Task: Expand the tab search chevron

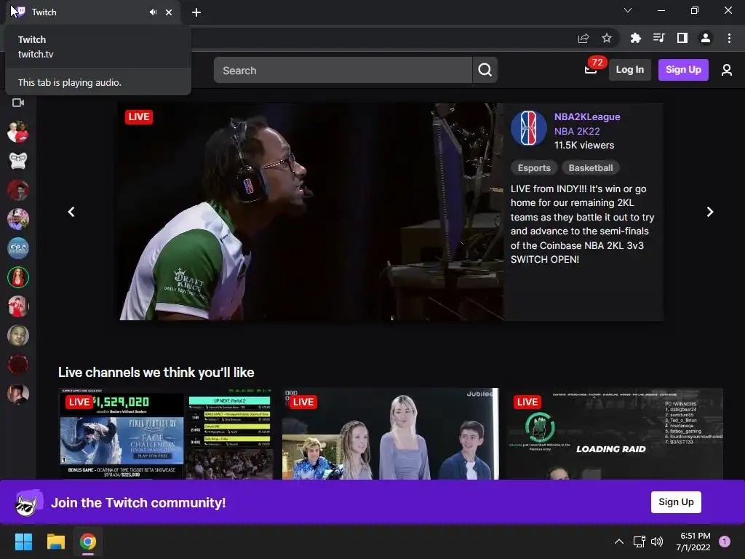Action: [x=628, y=10]
